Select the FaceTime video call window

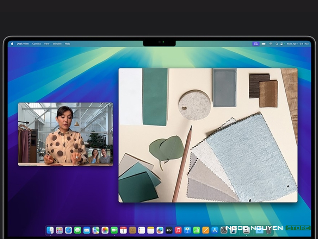tap(65, 134)
